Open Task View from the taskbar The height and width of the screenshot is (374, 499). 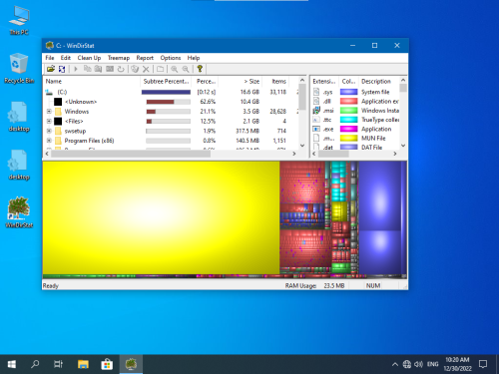tap(58, 364)
